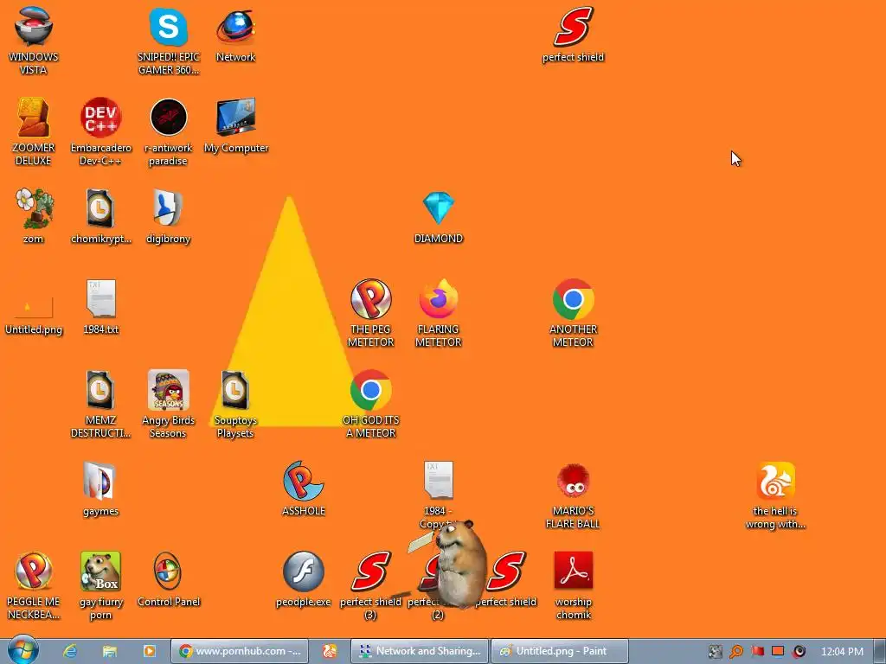Select the 1984 - Copy text file
The height and width of the screenshot is (664, 886).
pyautogui.click(x=439, y=495)
